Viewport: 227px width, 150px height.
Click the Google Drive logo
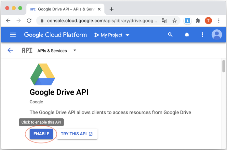tap(43, 74)
